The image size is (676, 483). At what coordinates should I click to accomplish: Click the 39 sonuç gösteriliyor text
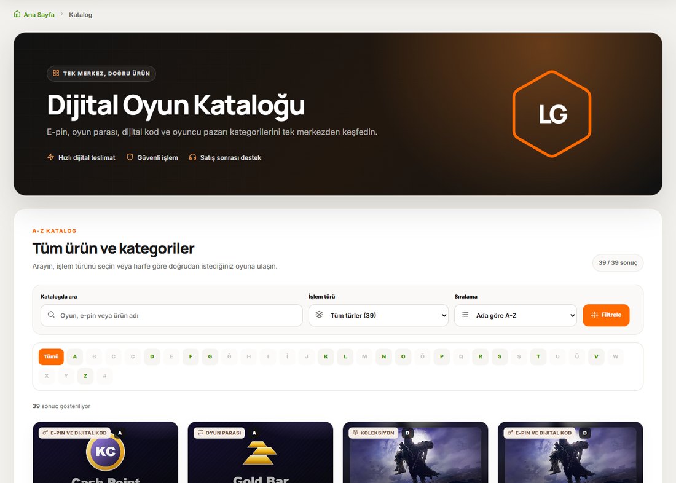click(61, 406)
